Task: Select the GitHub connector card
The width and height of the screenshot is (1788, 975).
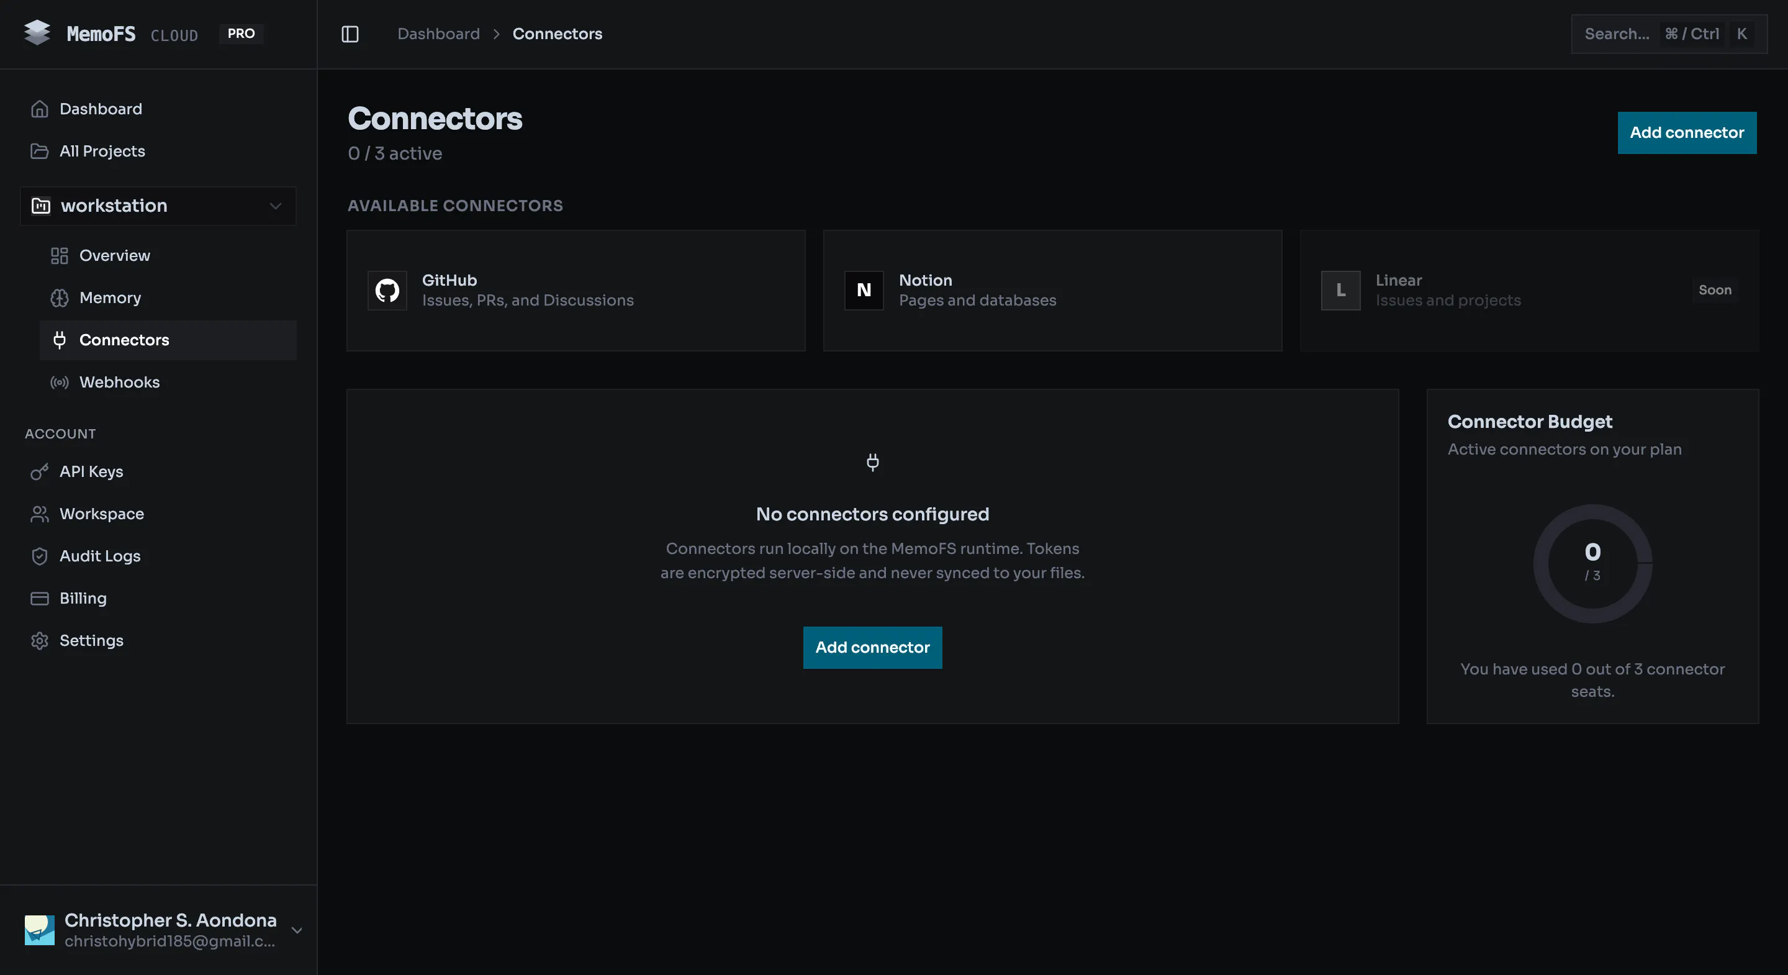Action: [x=576, y=290]
